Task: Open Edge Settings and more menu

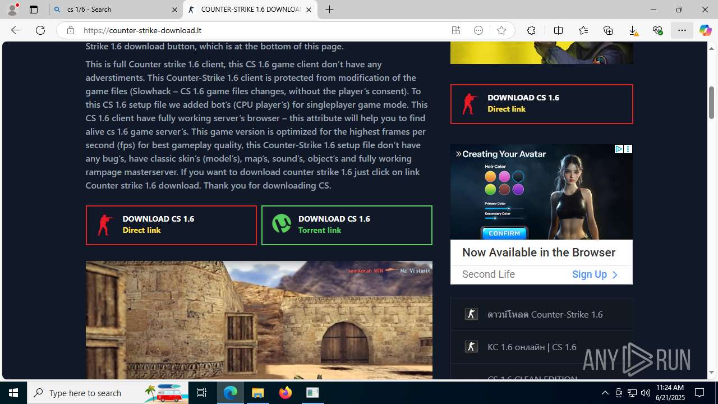Action: pyautogui.click(x=682, y=30)
